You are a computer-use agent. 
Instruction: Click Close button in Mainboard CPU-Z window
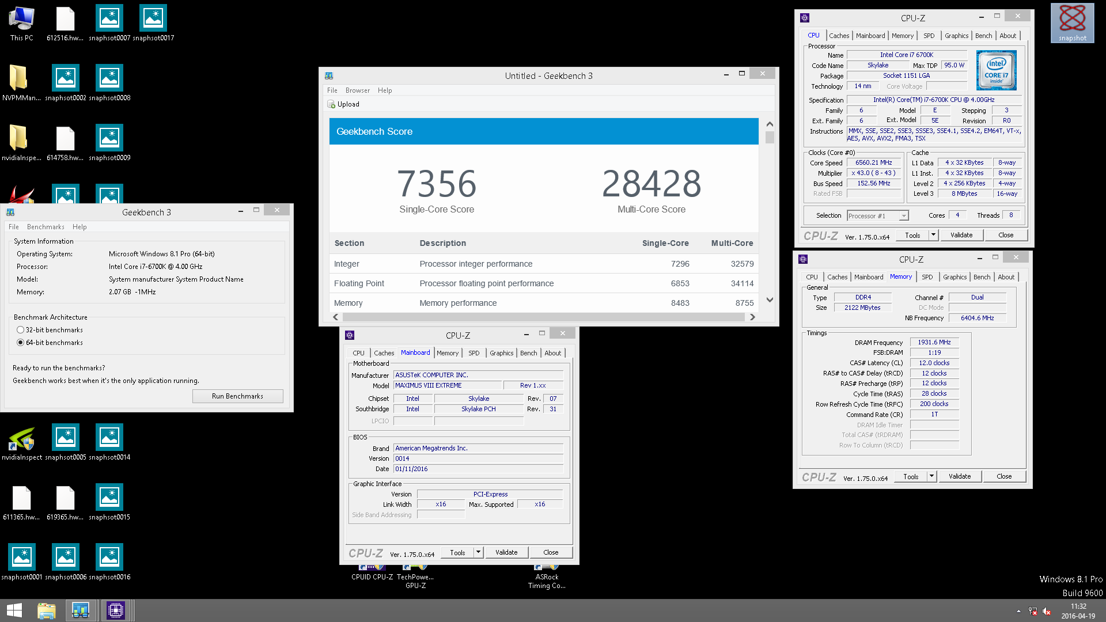[551, 552]
